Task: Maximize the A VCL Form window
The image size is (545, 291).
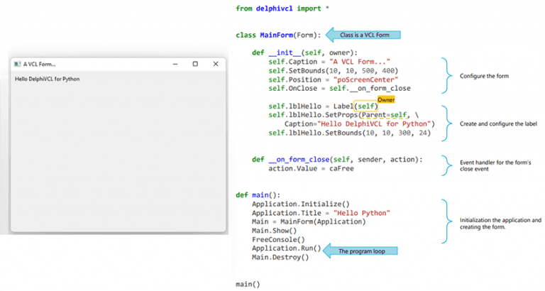Action: pos(195,64)
